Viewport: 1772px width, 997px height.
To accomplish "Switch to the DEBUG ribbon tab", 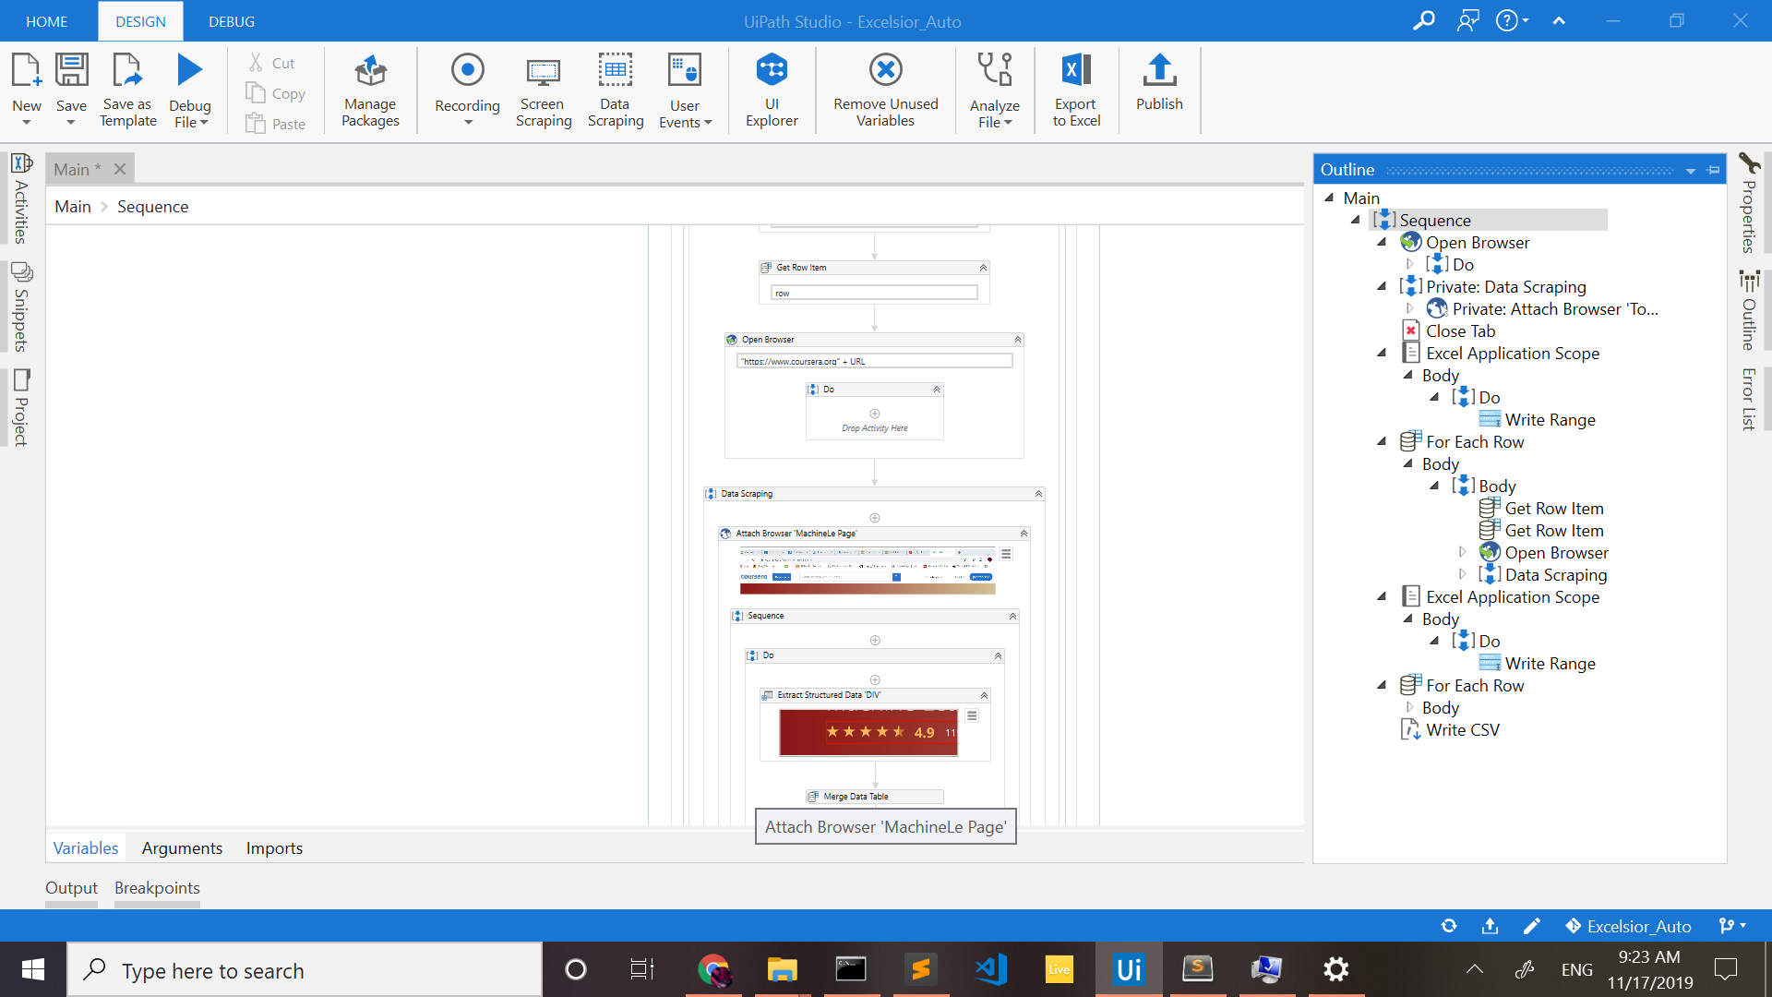I will tap(232, 21).
